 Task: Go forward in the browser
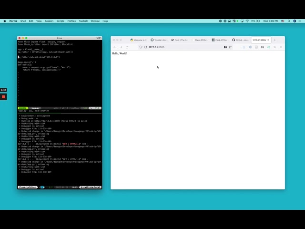[x=121, y=47]
